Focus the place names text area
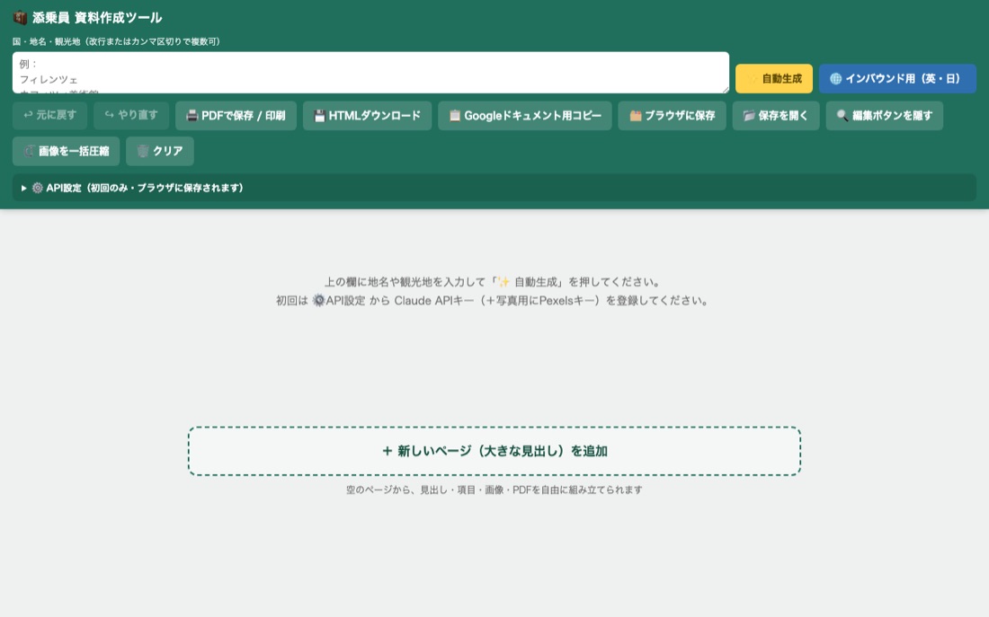 point(370,73)
